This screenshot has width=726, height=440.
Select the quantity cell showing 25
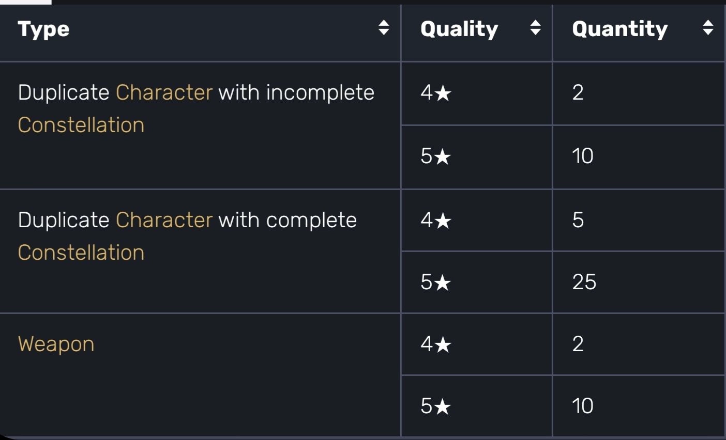click(x=584, y=282)
